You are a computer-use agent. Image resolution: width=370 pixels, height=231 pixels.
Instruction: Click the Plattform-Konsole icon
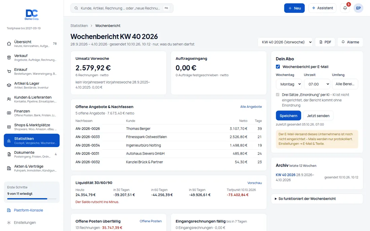click(x=9, y=210)
